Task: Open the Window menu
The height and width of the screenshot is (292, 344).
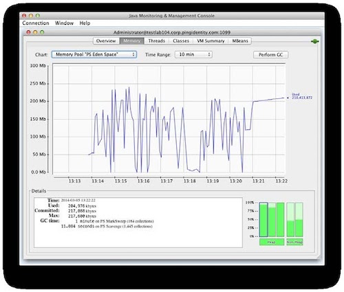Action: click(64, 23)
